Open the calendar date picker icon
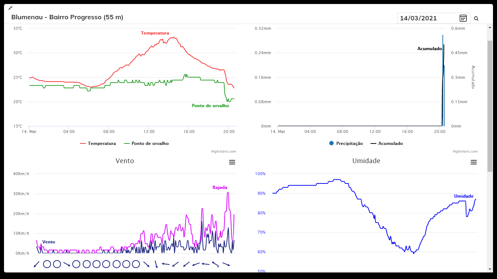497x279 pixels. (463, 18)
